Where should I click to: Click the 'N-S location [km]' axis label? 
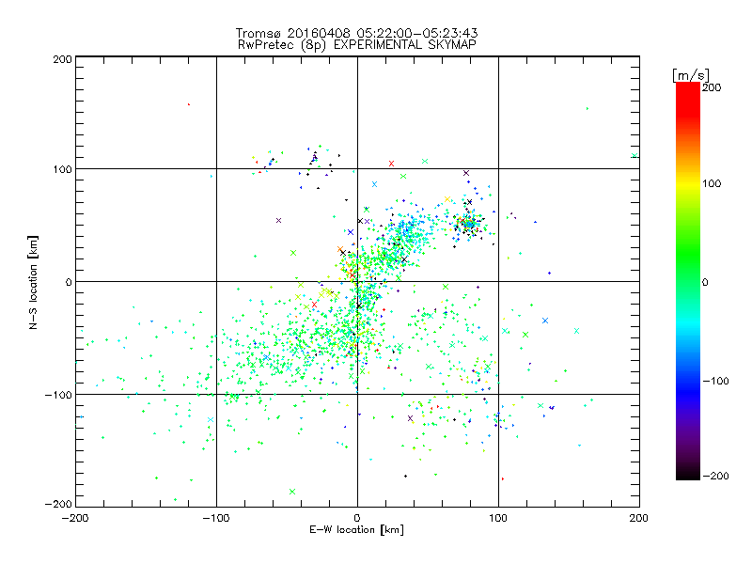(33, 283)
